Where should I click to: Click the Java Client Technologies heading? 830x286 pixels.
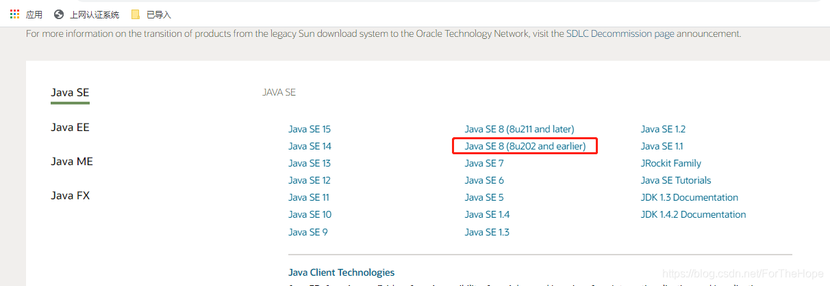(342, 272)
